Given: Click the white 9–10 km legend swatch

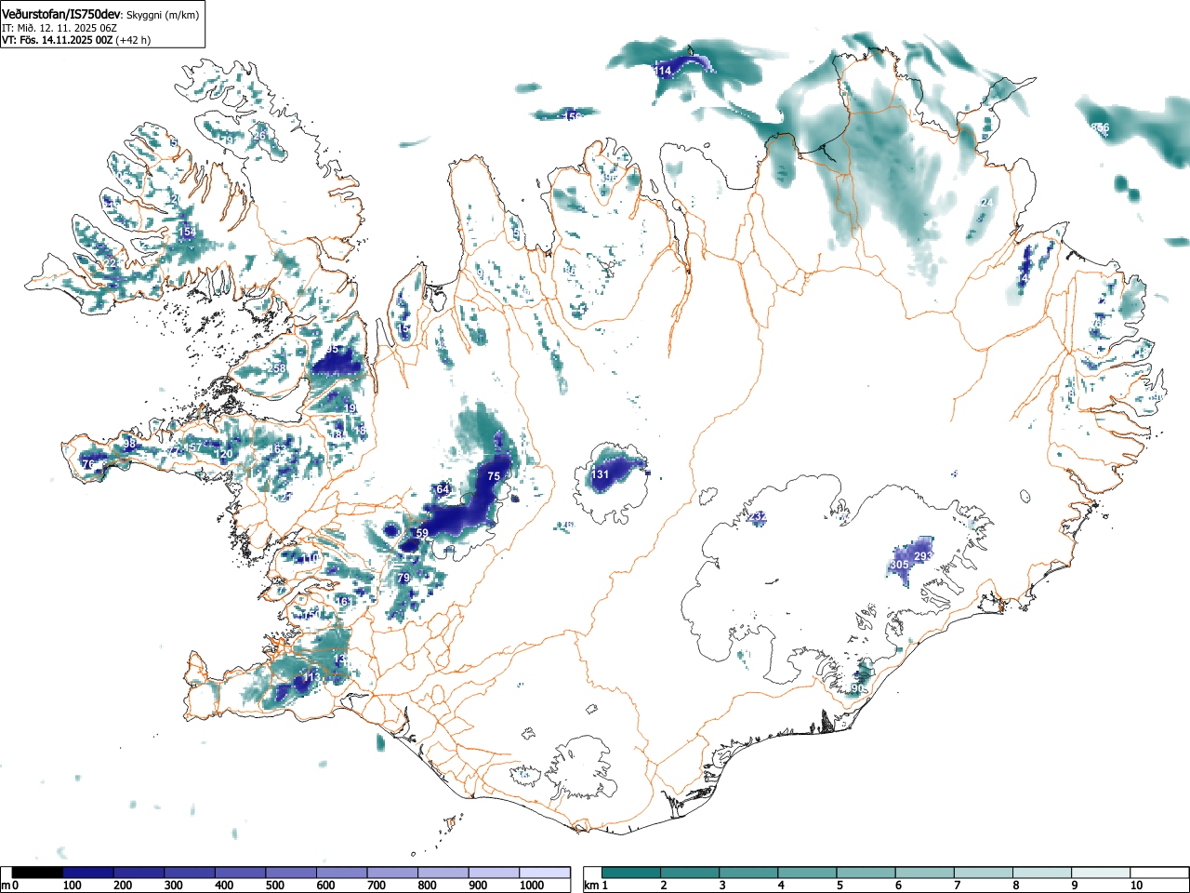Looking at the screenshot, I should [1102, 873].
